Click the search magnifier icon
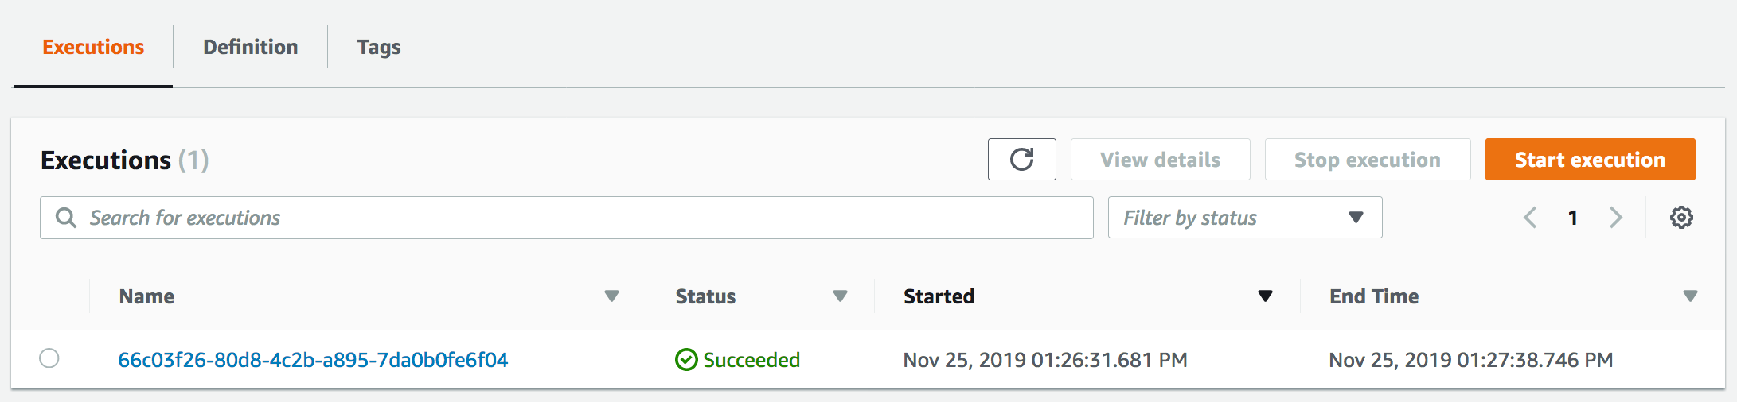Image resolution: width=1737 pixels, height=402 pixels. pos(66,218)
